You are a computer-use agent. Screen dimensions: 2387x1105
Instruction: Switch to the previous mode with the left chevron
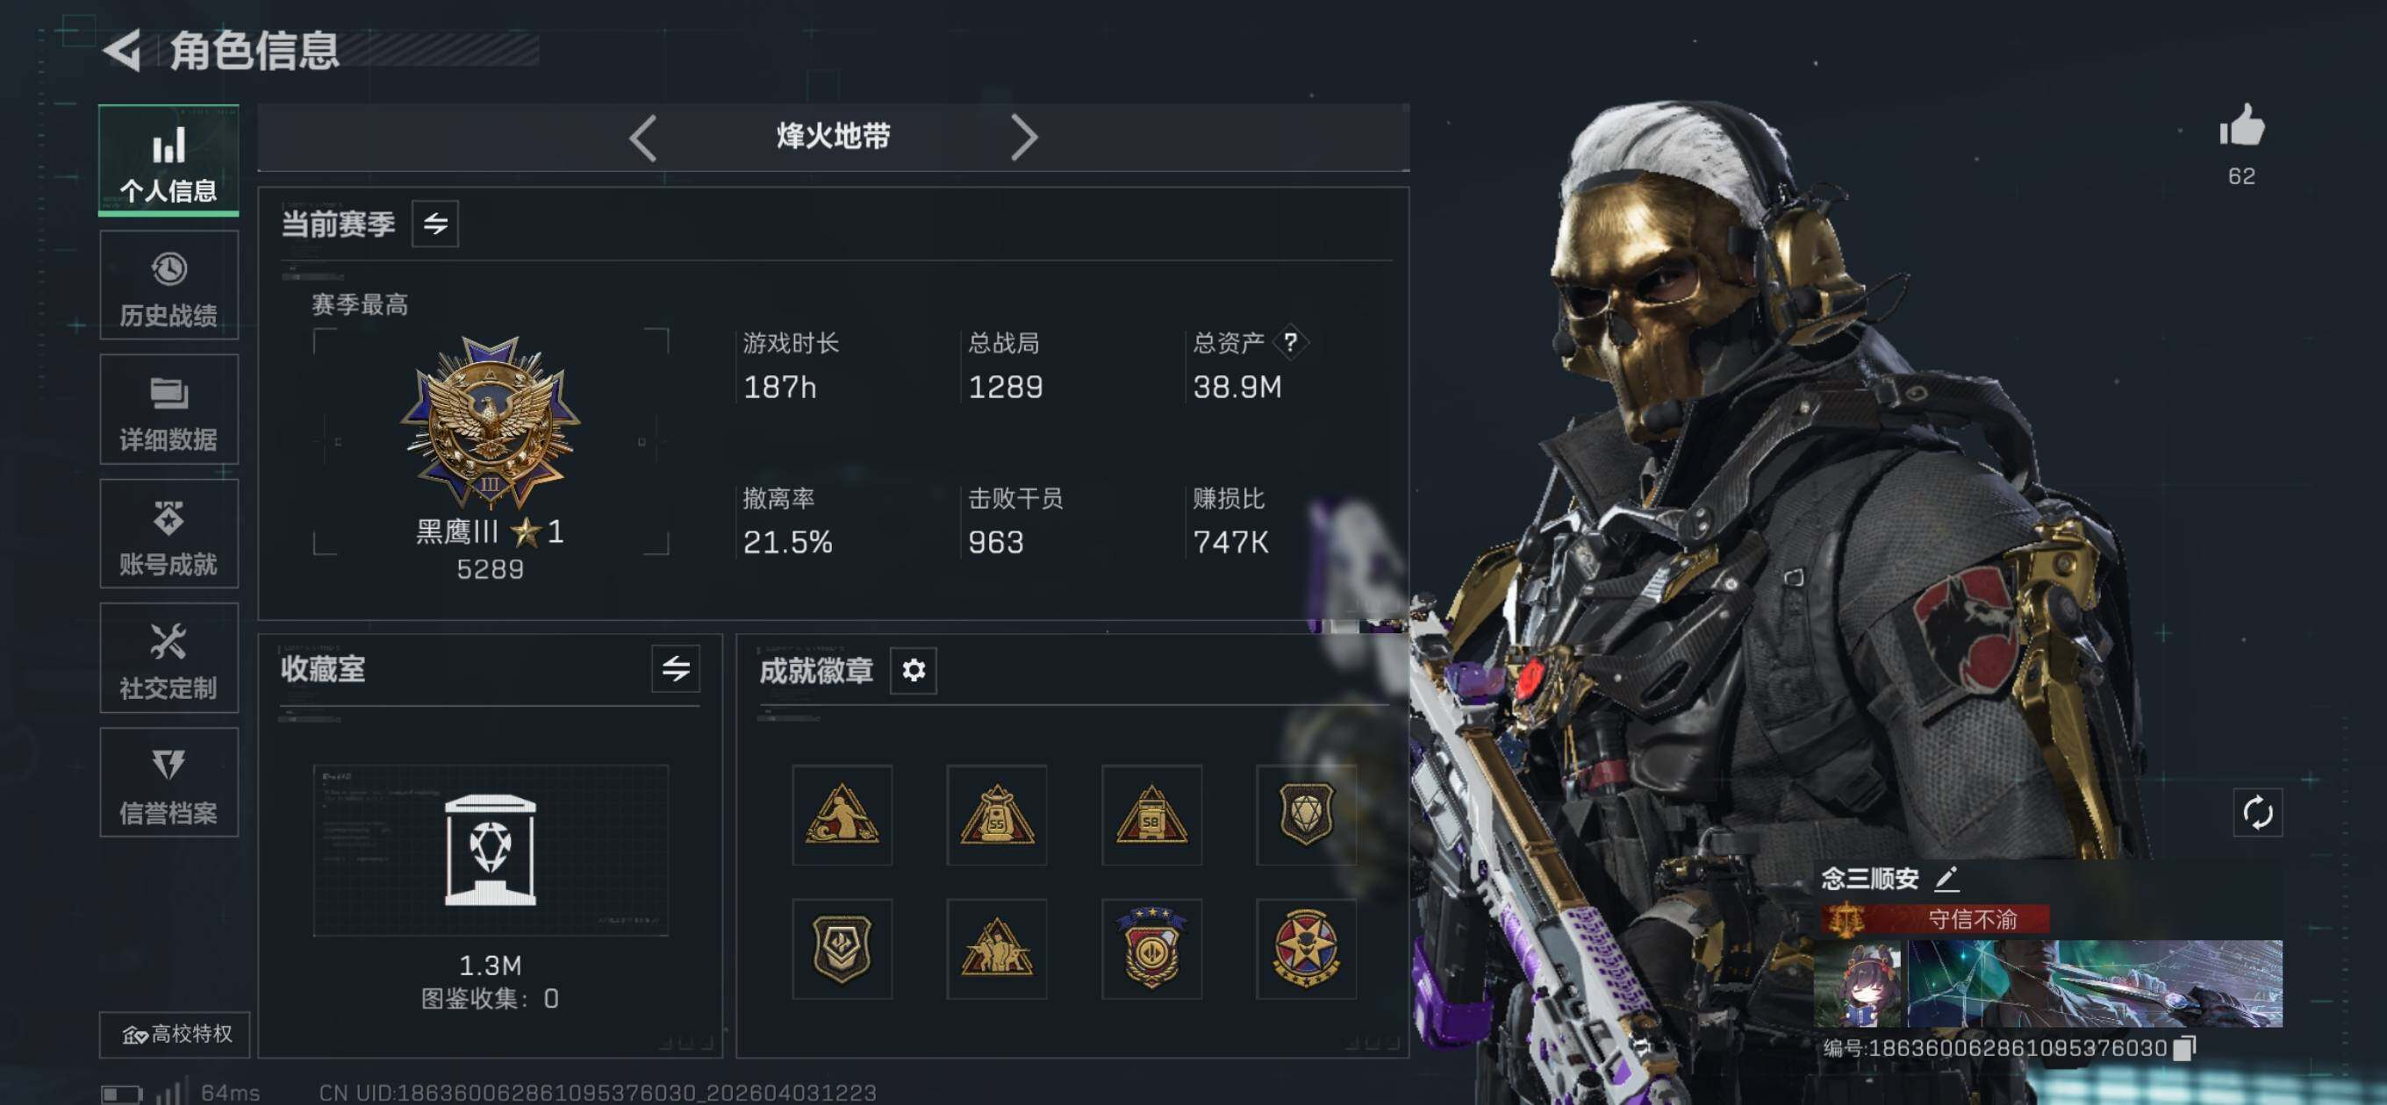[642, 138]
